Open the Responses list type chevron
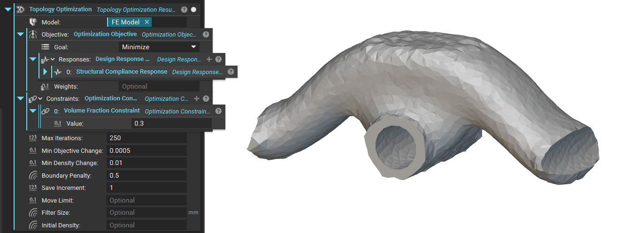 pos(53,60)
